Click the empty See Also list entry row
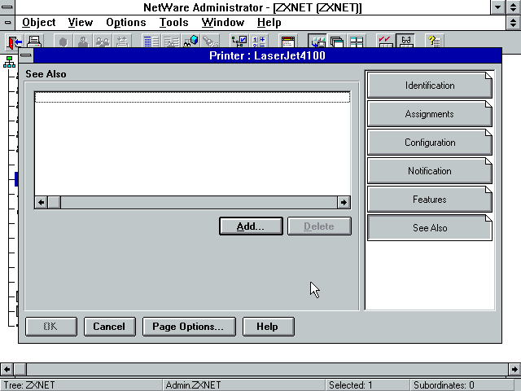 (192, 98)
